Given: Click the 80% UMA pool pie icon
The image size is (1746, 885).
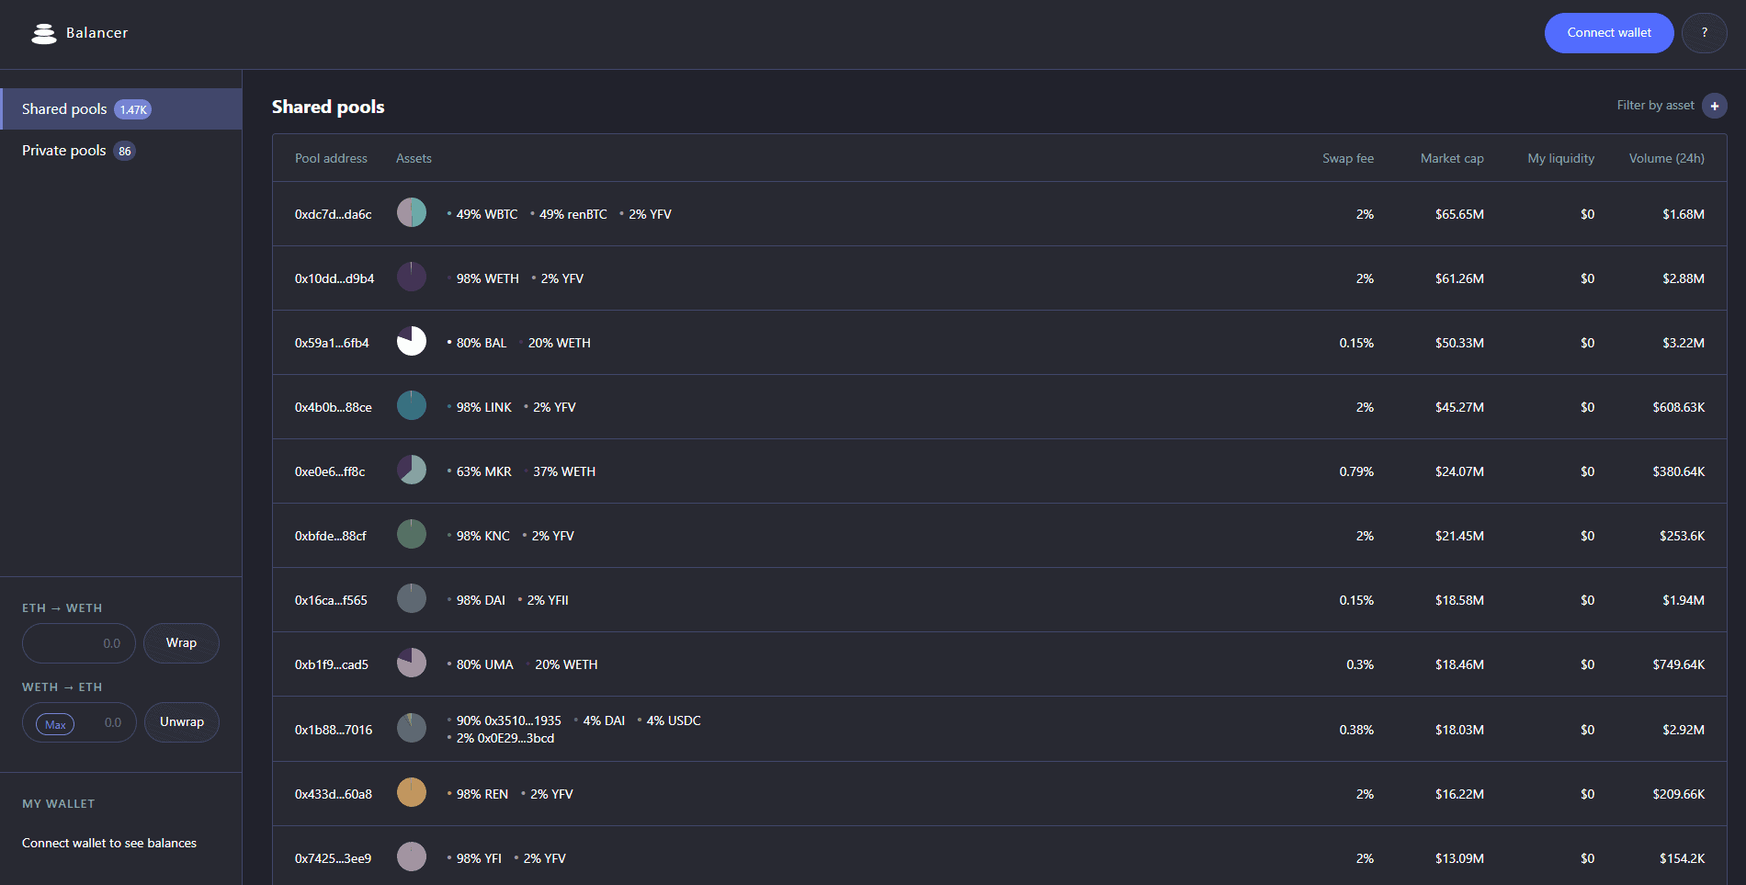Looking at the screenshot, I should point(411,663).
